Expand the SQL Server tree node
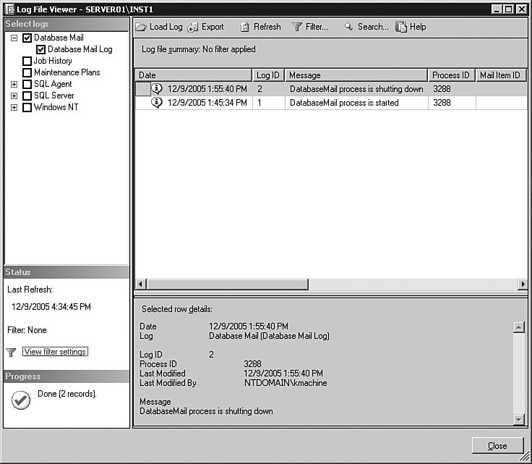This screenshot has height=464, width=532. coord(14,96)
